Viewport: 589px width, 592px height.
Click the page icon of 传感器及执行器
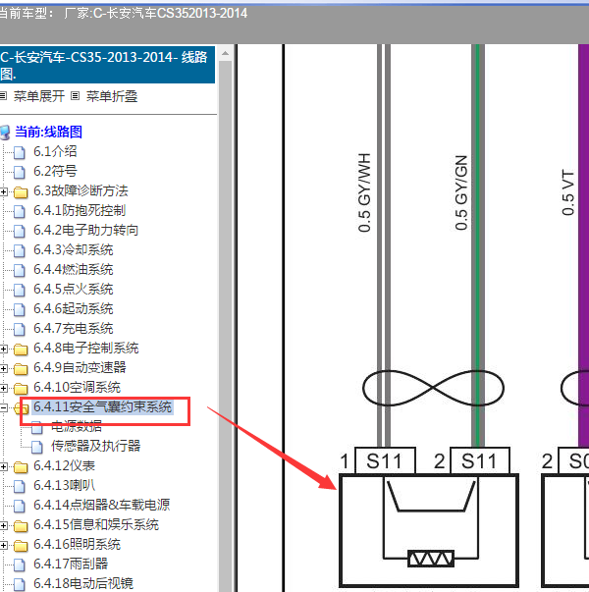coord(37,447)
